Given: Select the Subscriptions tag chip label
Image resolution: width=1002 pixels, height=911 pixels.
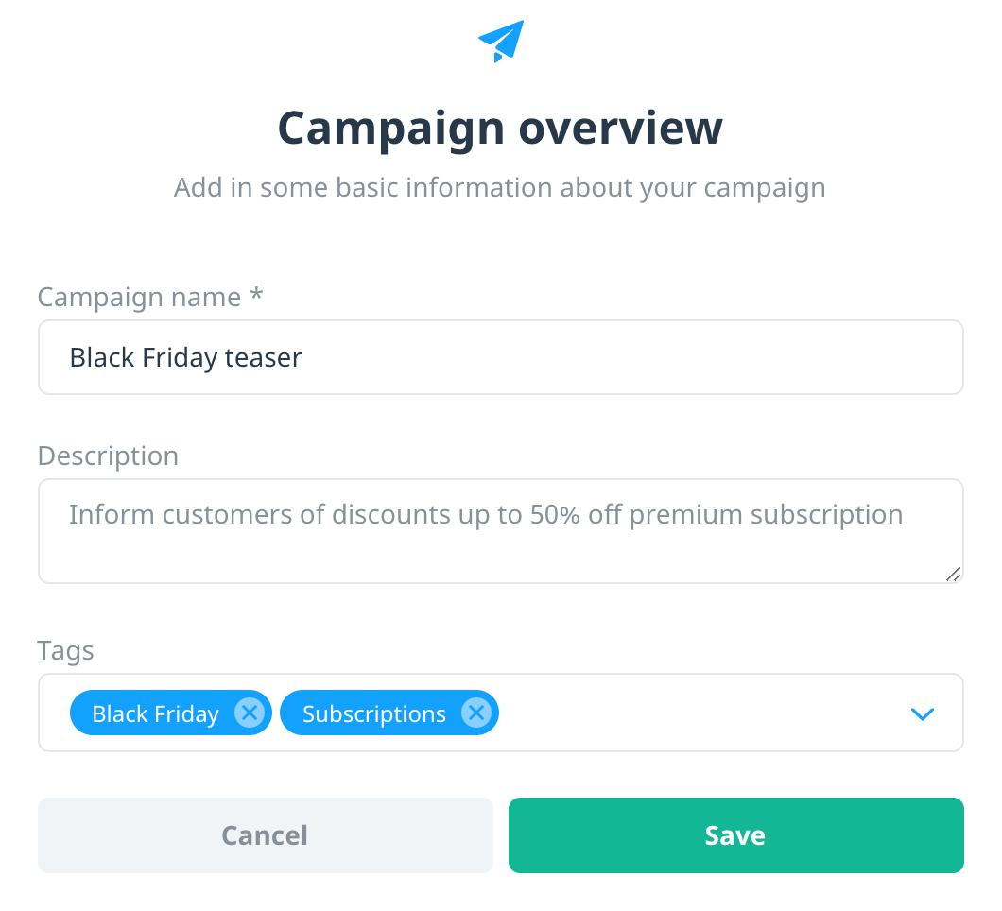Looking at the screenshot, I should coord(373,713).
